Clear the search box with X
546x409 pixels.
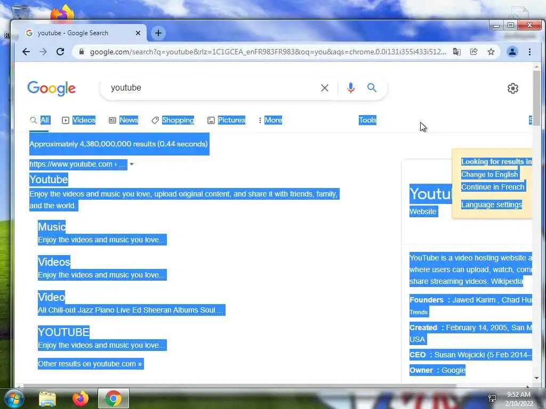(325, 88)
